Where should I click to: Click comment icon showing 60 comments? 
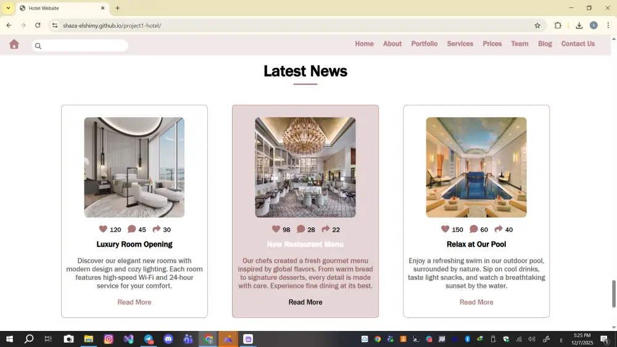coord(474,229)
